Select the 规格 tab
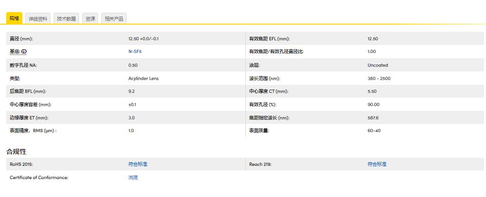The height and width of the screenshot is (197, 486). [x=14, y=18]
